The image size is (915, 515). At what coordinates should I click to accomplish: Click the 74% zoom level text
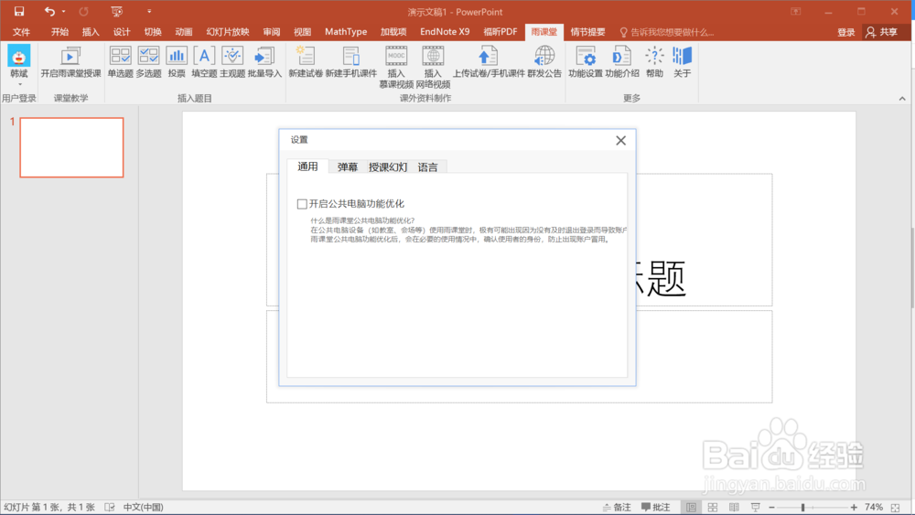pos(874,508)
